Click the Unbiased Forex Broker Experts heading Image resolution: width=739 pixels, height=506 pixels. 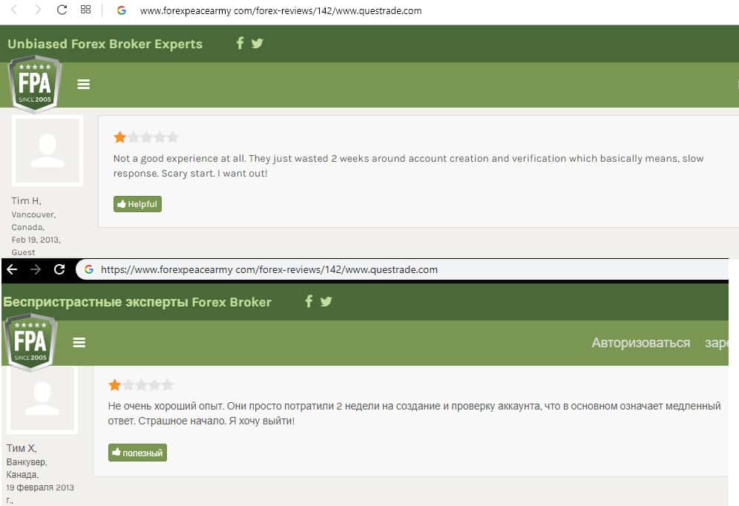(x=105, y=44)
